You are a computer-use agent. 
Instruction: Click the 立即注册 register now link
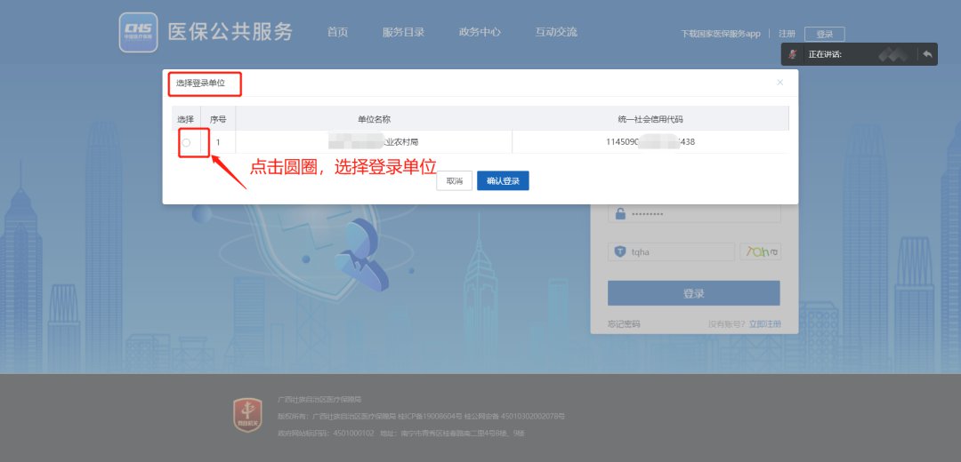pyautogui.click(x=764, y=324)
